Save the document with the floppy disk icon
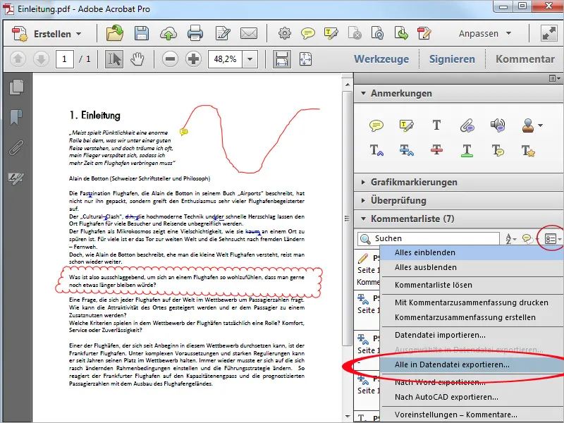 (x=142, y=33)
